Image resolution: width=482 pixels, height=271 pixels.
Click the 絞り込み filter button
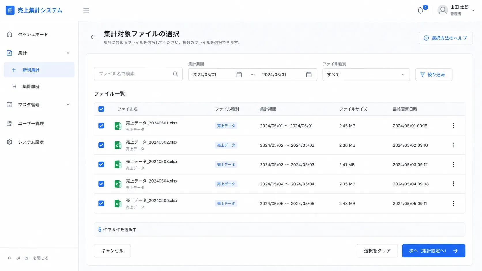(434, 75)
